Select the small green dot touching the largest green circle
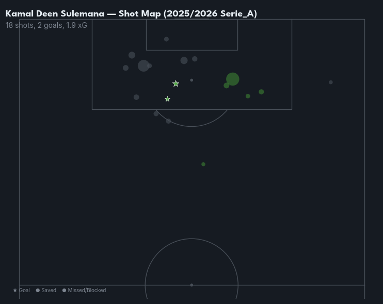This screenshot has height=304, width=383. point(226,86)
